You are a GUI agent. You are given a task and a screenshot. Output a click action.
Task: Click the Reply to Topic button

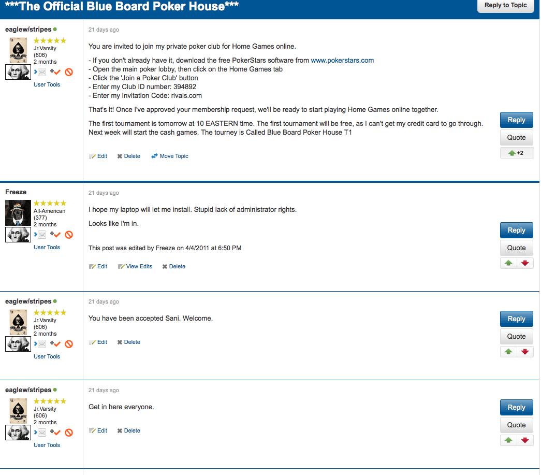(505, 6)
